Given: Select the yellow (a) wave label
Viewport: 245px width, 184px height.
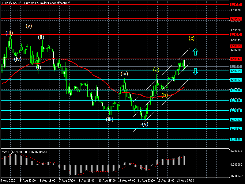Looking at the screenshot, I should tap(156, 70).
